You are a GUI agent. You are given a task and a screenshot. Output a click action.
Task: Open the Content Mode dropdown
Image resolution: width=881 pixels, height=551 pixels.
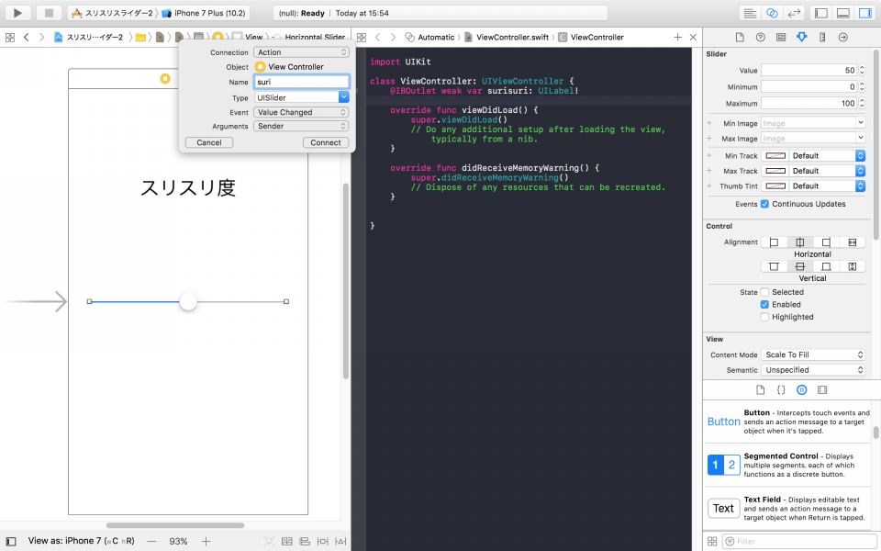[x=813, y=354]
